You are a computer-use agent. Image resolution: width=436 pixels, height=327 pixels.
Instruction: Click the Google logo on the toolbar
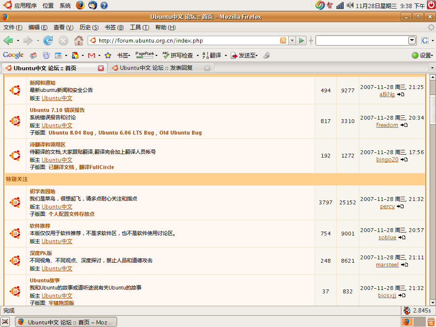tap(13, 55)
